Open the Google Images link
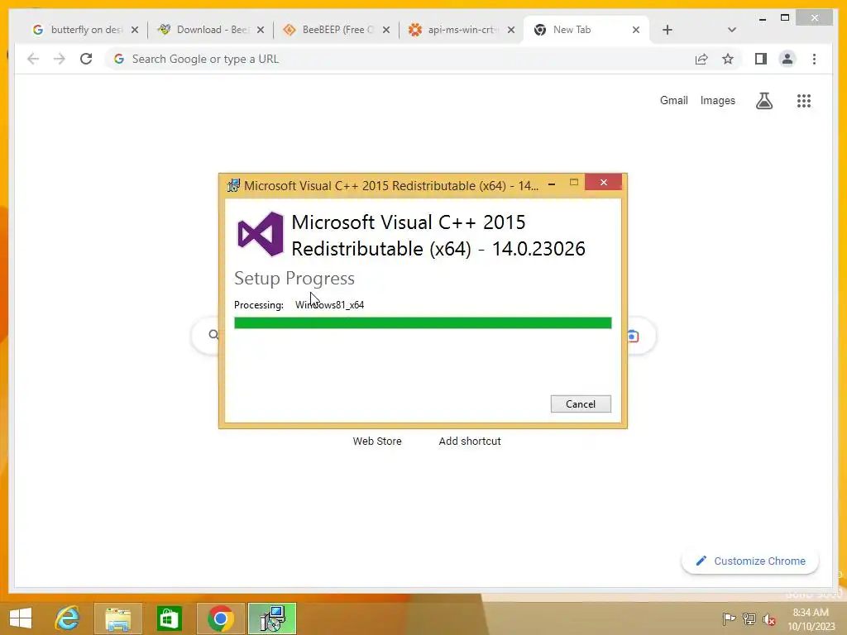 tap(717, 100)
